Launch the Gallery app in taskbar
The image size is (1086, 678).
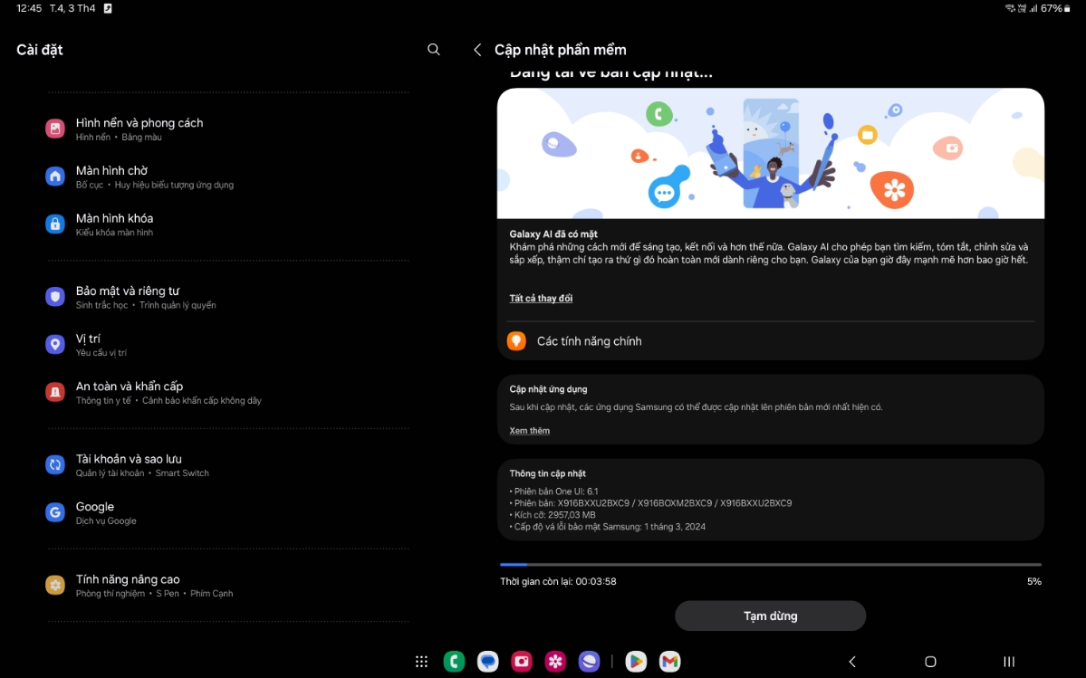pos(555,662)
